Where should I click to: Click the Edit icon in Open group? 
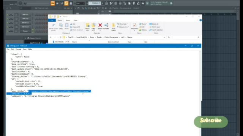click(140, 27)
